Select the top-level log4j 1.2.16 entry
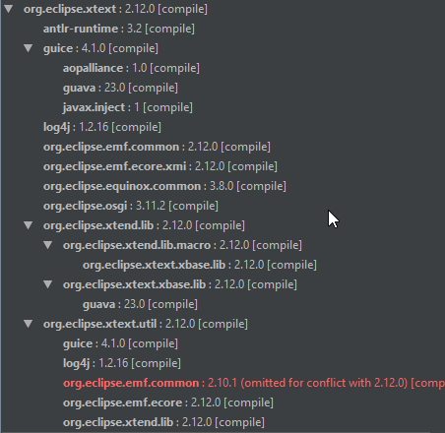 102,127
